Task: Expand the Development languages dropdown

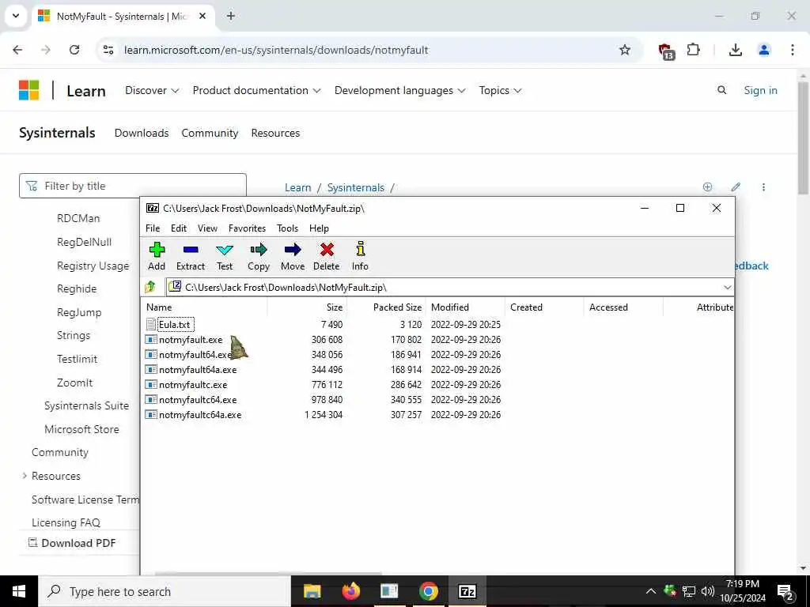Action: [399, 90]
